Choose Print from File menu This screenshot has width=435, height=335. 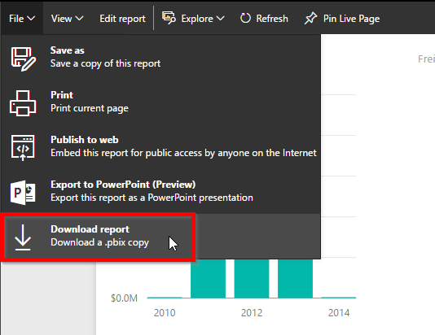[x=161, y=102]
